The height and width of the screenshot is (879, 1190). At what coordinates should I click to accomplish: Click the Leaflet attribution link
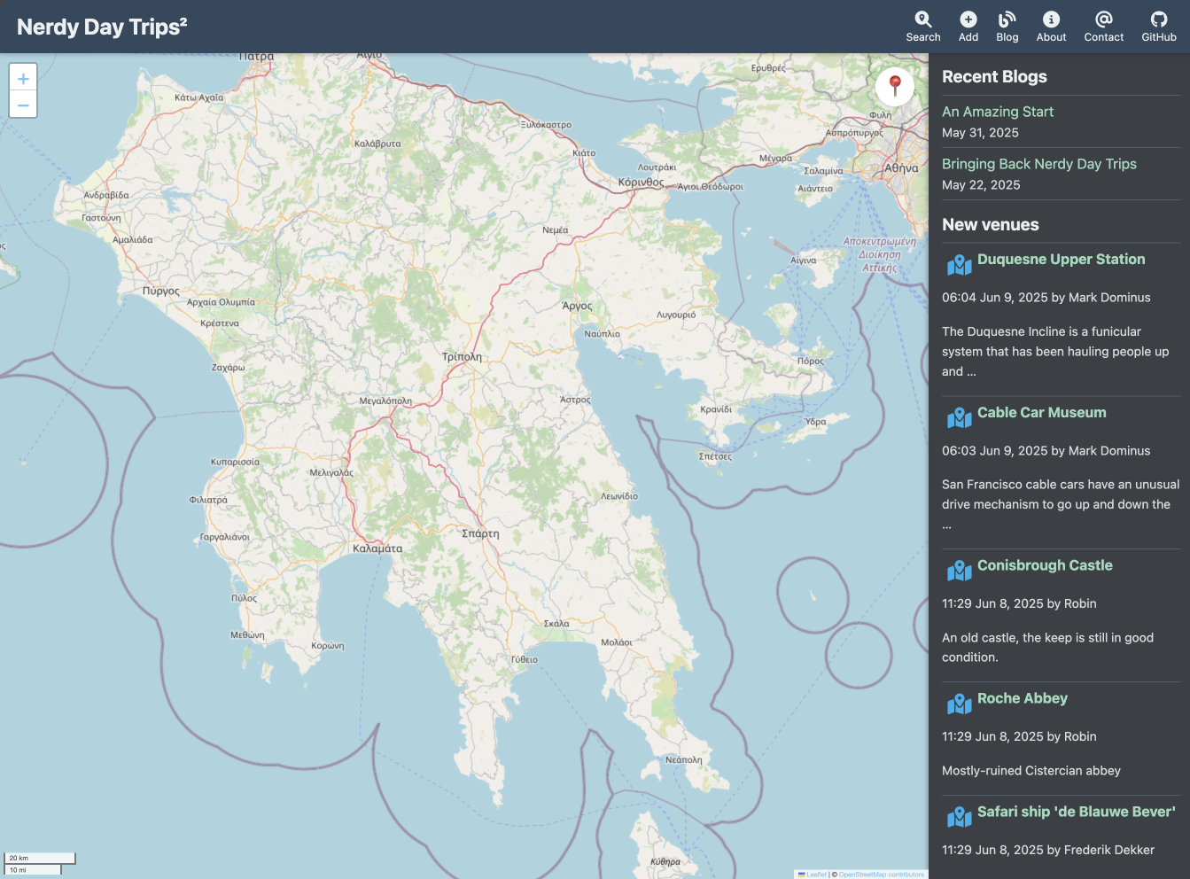pyautogui.click(x=815, y=875)
